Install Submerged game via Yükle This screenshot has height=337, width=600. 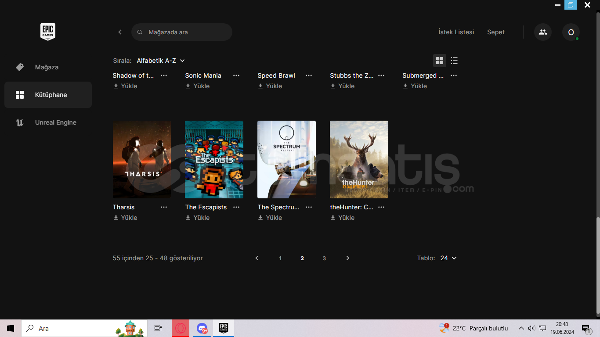(x=415, y=86)
